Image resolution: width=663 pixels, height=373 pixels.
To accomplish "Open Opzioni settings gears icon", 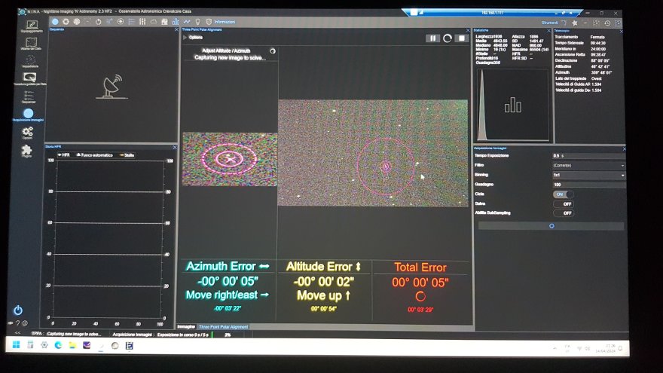I will coord(28,133).
